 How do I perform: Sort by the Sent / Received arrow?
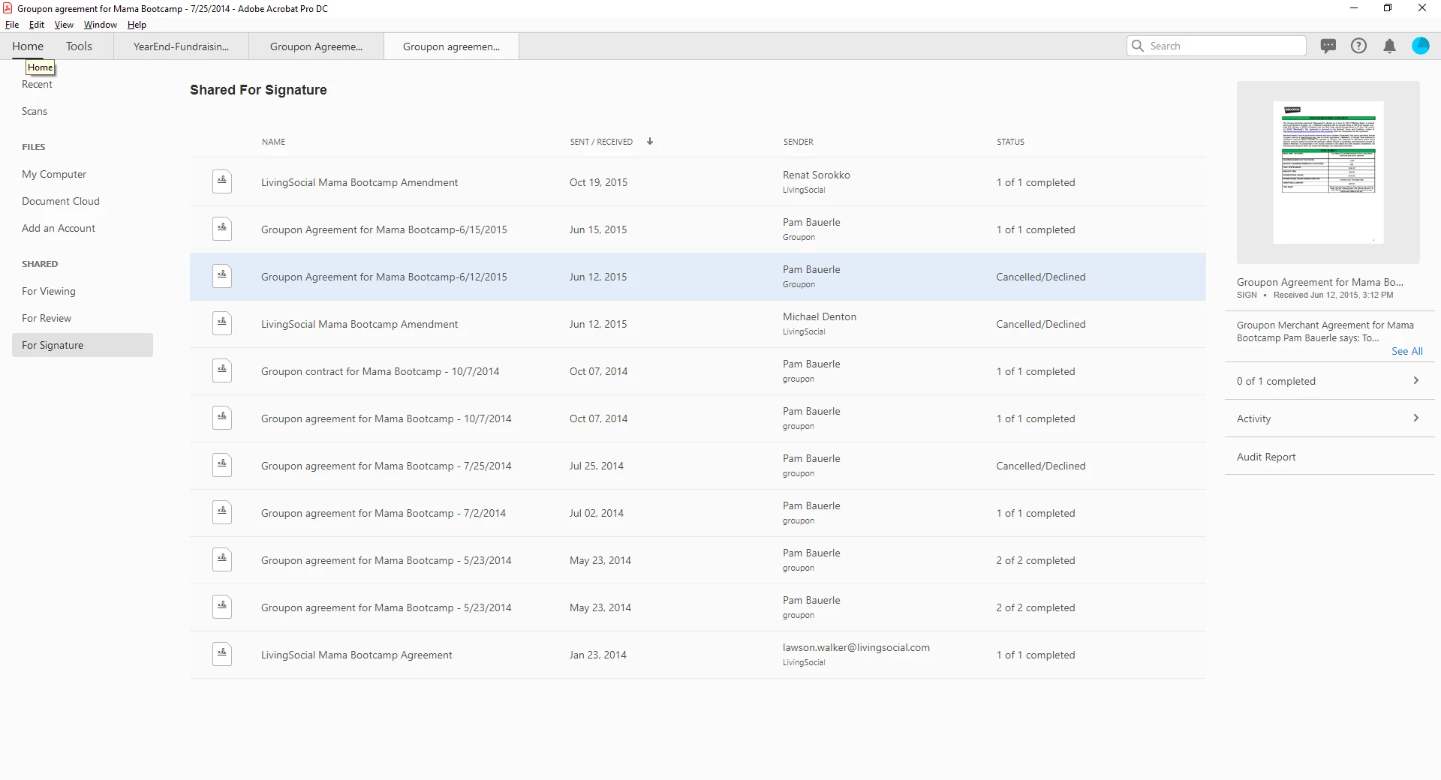650,141
